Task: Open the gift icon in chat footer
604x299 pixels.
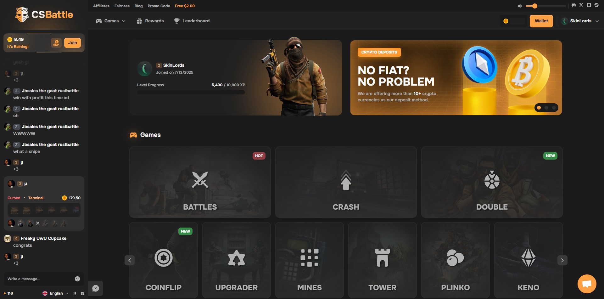Action: (x=82, y=293)
